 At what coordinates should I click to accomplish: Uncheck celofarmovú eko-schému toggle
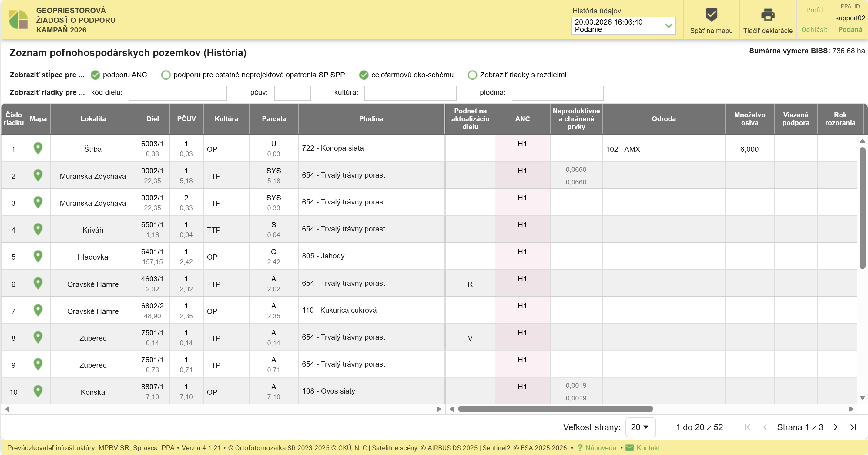364,75
